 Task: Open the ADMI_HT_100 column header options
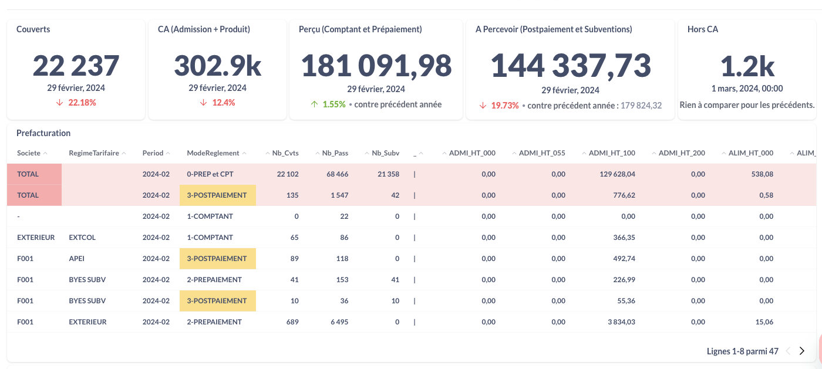(611, 153)
